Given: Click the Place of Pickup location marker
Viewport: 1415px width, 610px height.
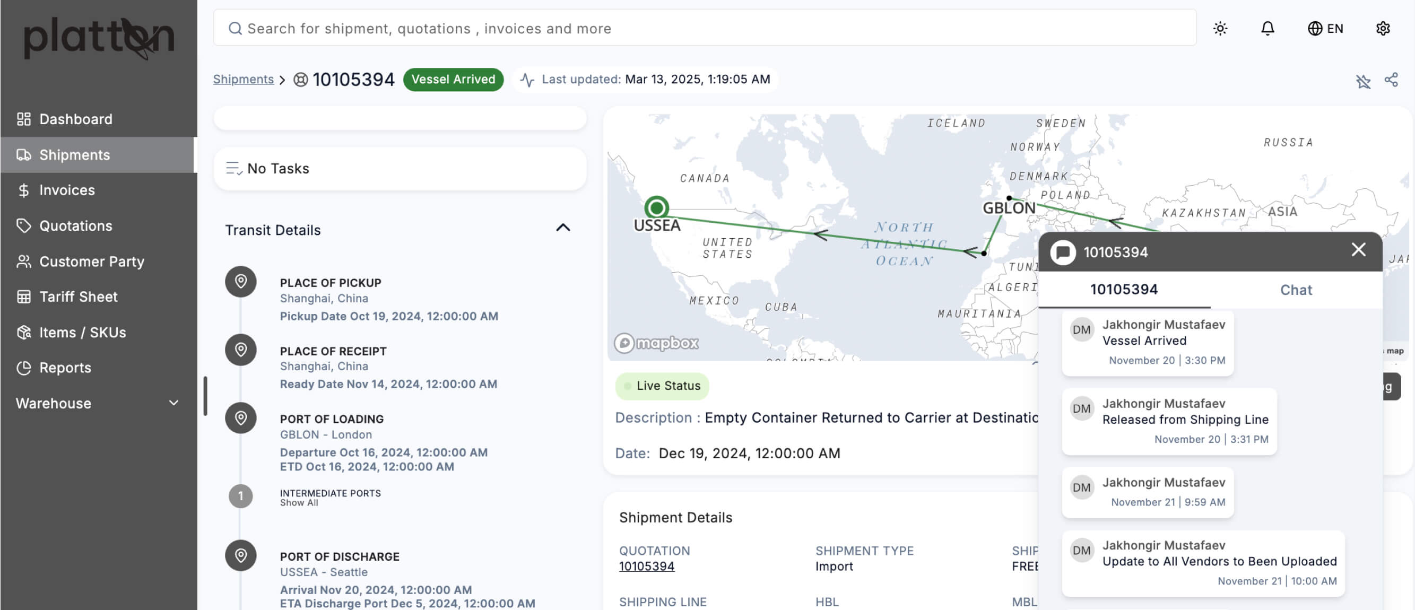Looking at the screenshot, I should pos(240,282).
